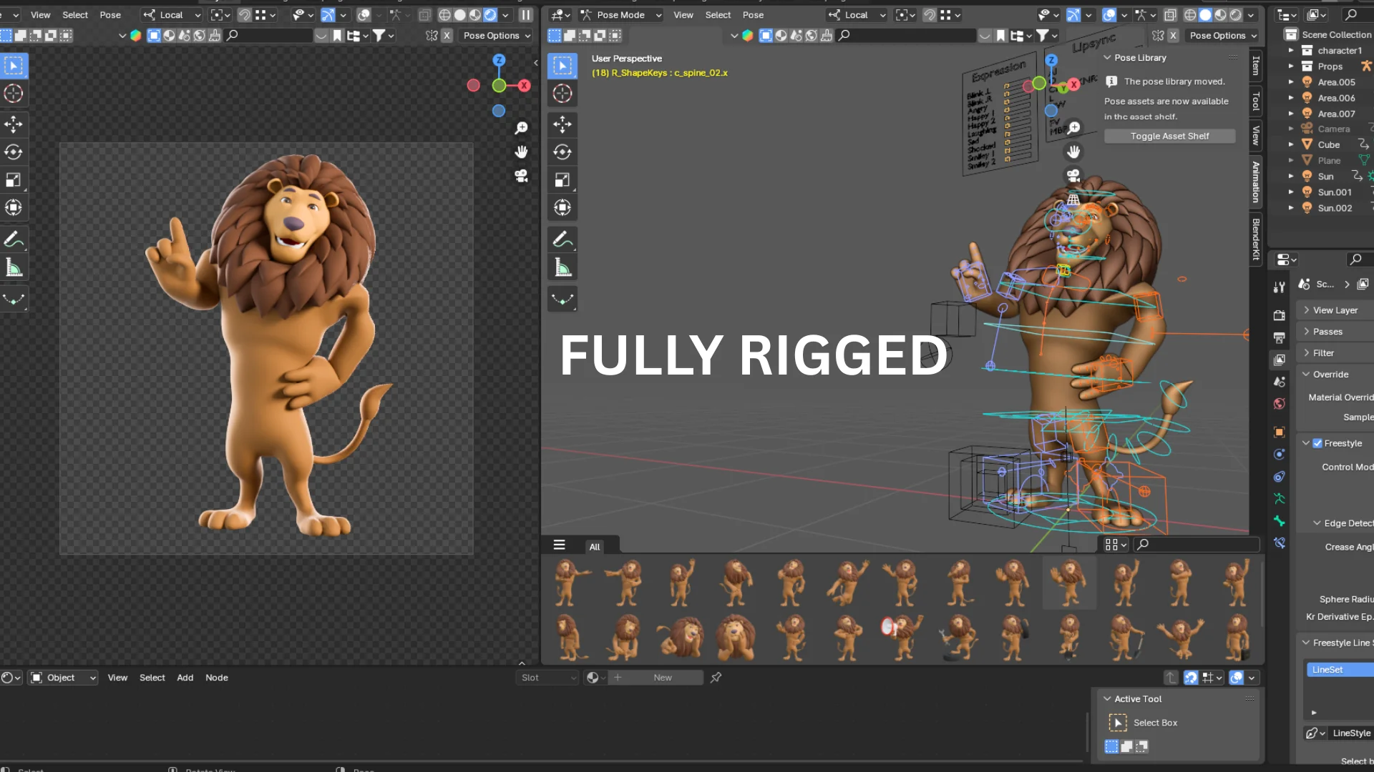Viewport: 1374px width, 772px height.
Task: Select the Measure tool
Action: tap(13, 267)
